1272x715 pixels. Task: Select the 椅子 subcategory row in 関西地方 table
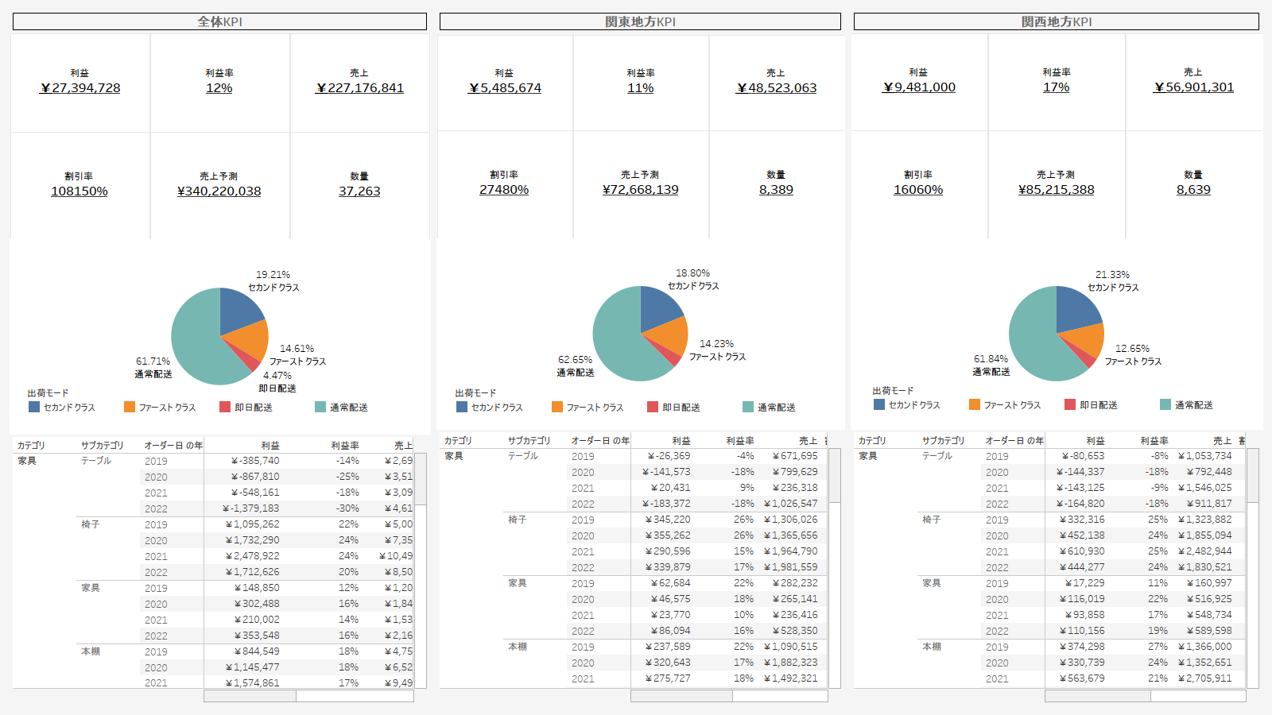(x=931, y=520)
